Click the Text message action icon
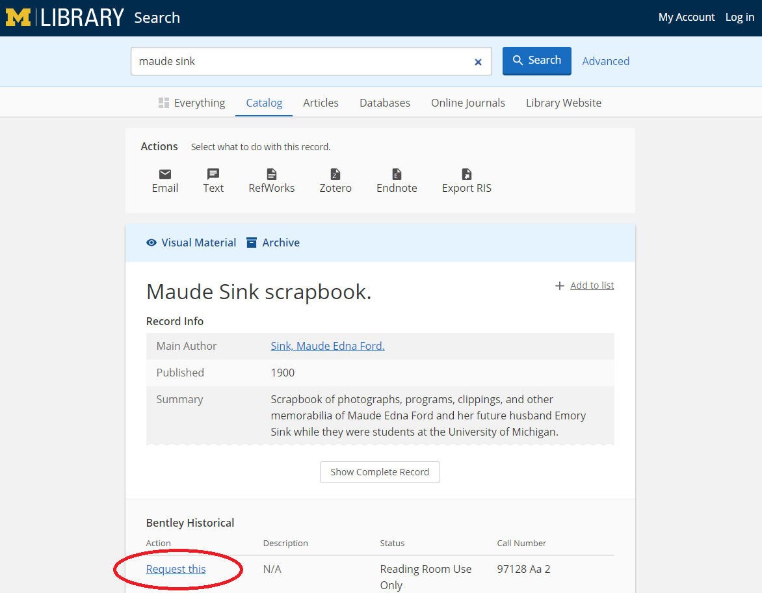The width and height of the screenshot is (762, 593). coord(213,174)
